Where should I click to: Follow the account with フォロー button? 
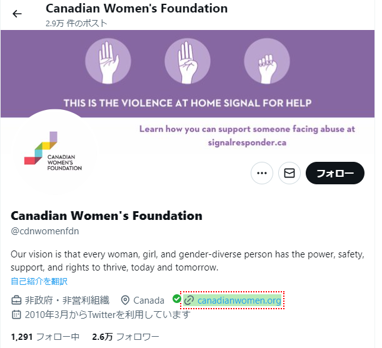tap(335, 173)
